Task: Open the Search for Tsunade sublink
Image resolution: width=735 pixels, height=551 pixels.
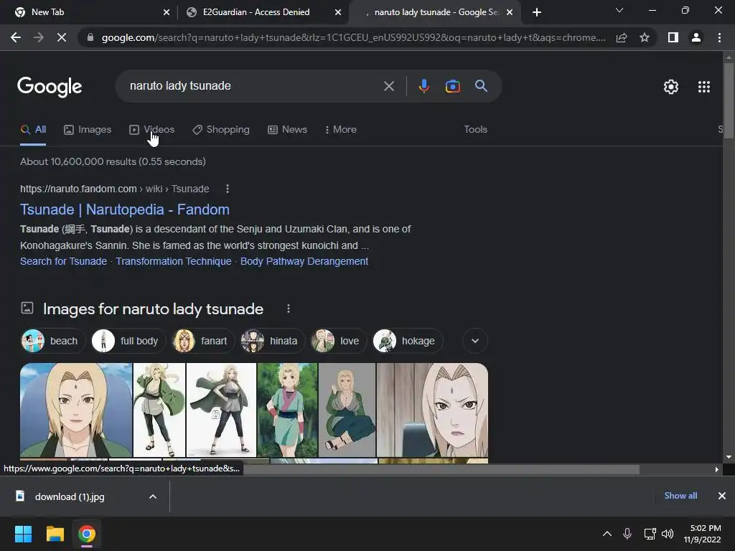Action: [63, 261]
